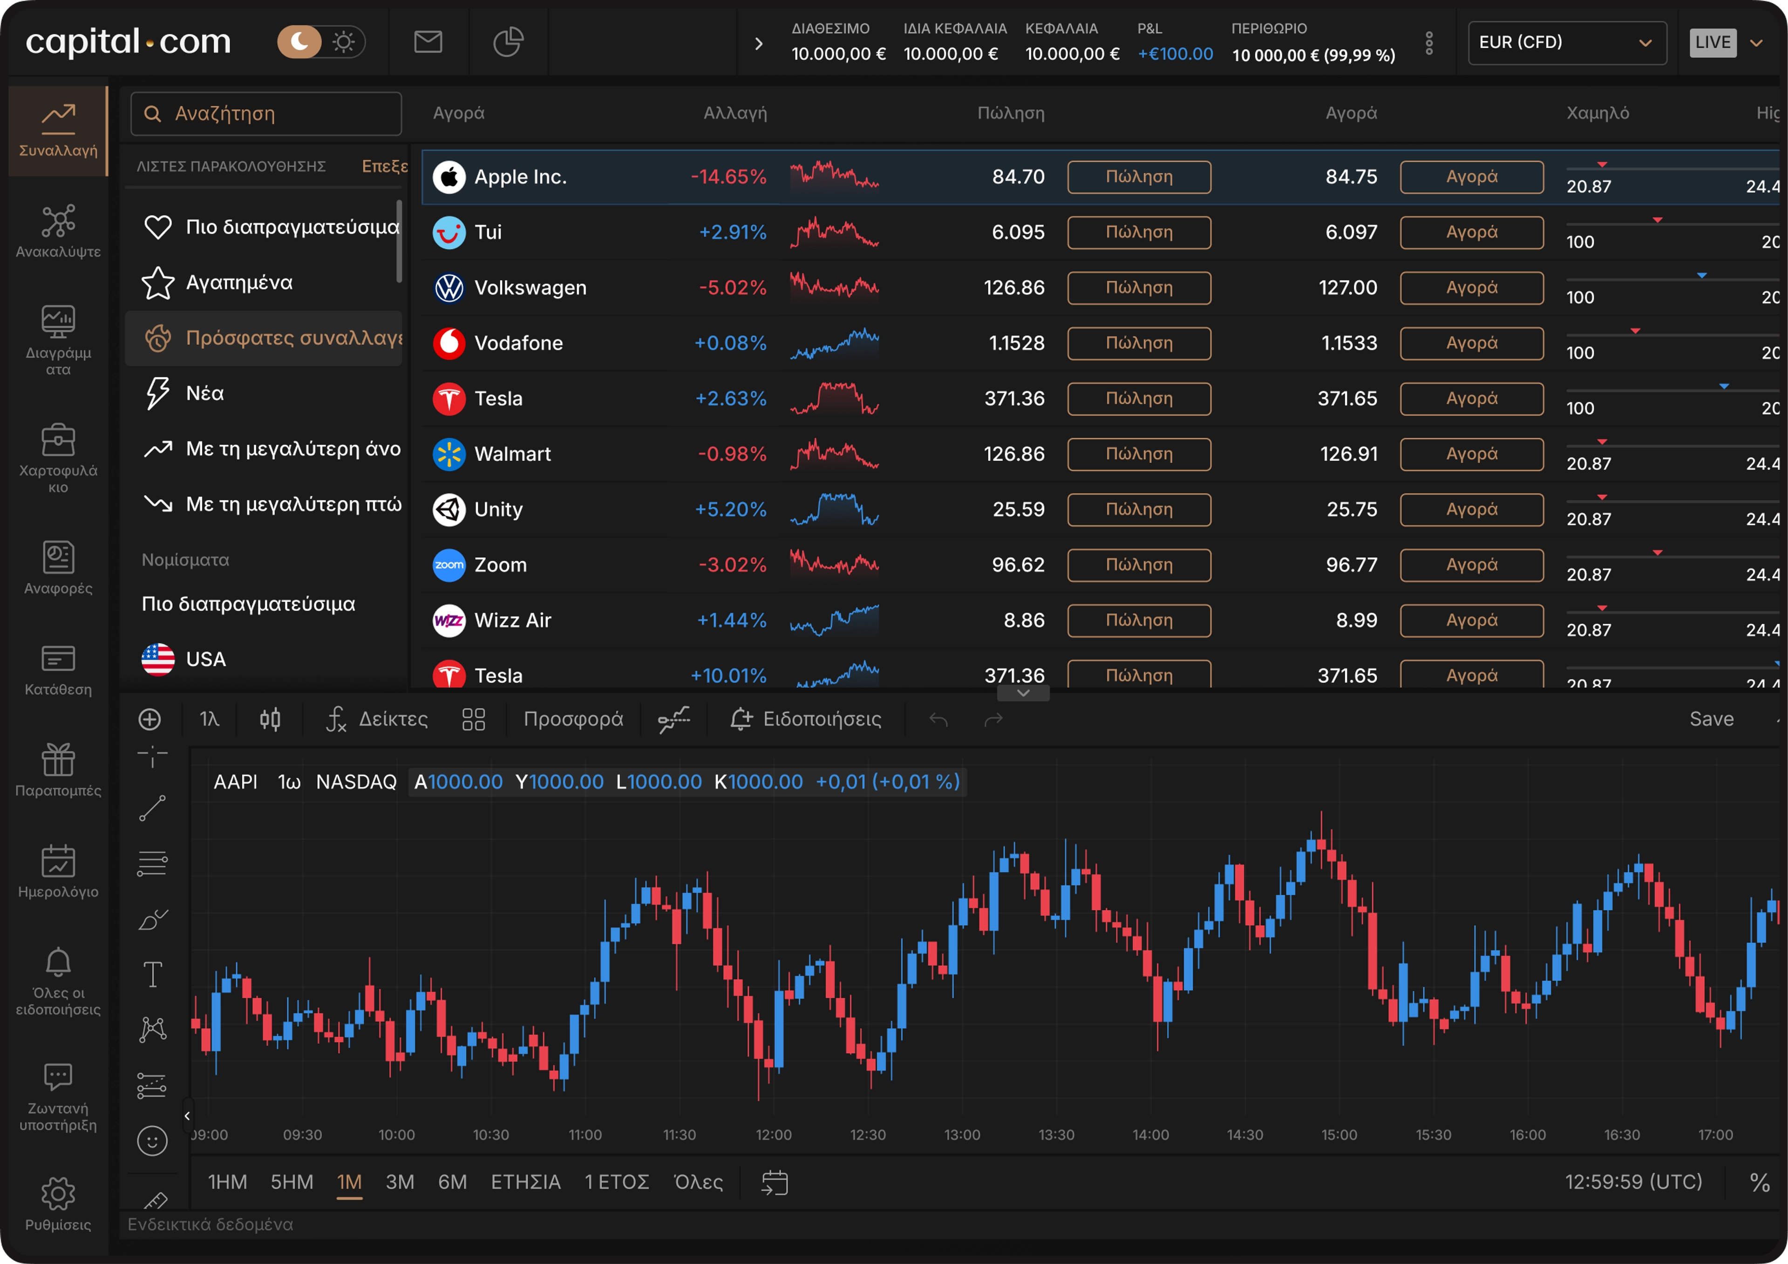Toggle the dark/light theme switch

pyautogui.click(x=321, y=42)
